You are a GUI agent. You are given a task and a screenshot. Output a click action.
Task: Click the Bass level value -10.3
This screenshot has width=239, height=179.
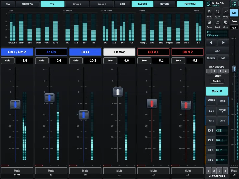[x=92, y=61]
